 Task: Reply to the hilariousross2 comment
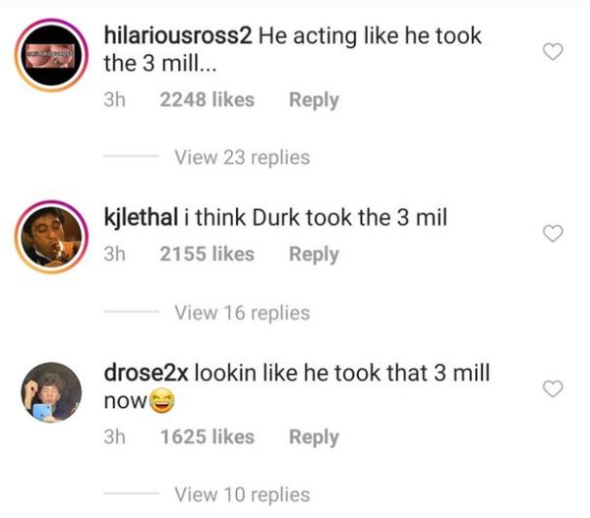(314, 100)
